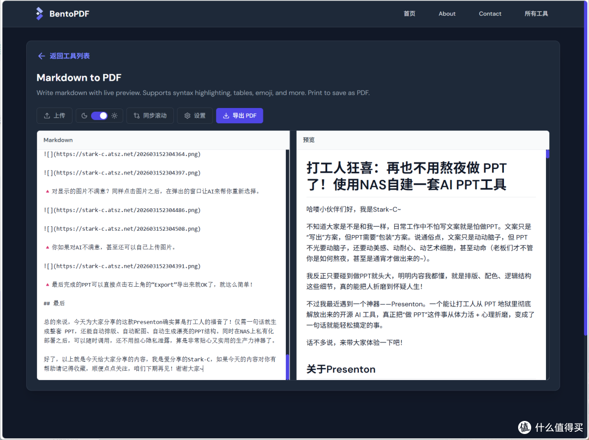Click the image line ending 202603152304364.png
This screenshot has width=589, height=440.
pos(122,154)
